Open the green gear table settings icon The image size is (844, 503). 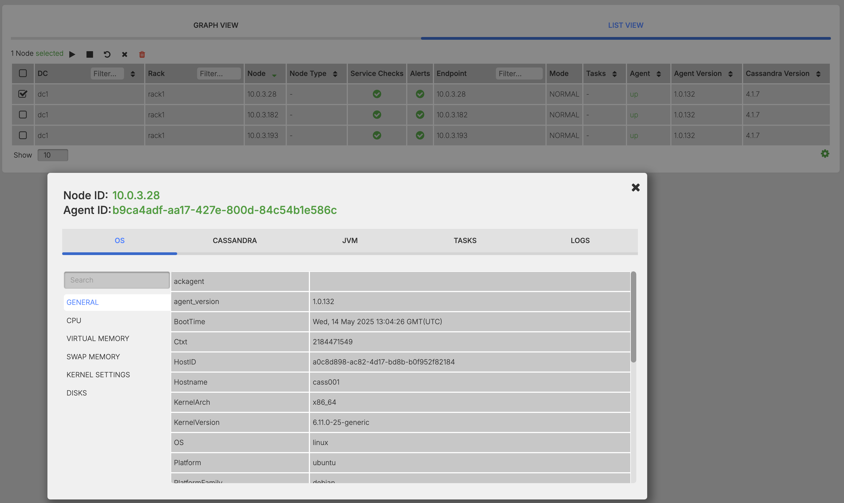click(825, 154)
